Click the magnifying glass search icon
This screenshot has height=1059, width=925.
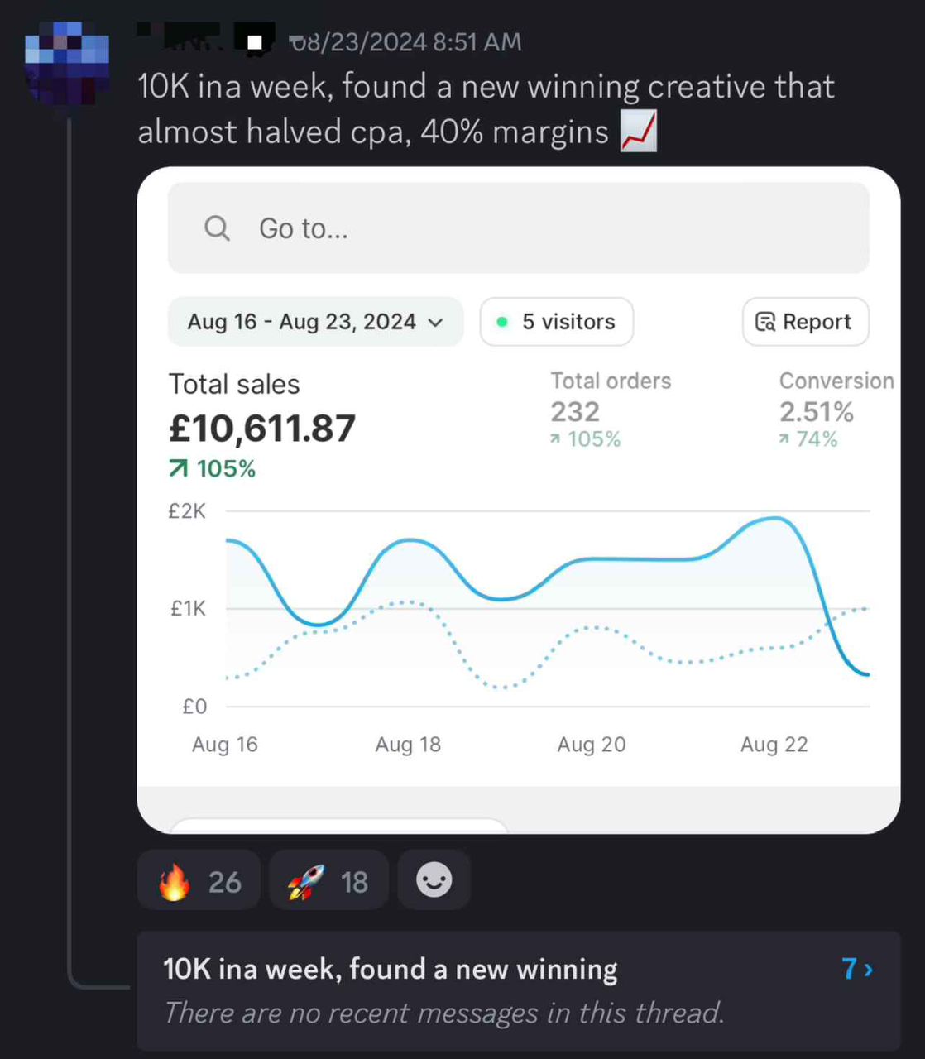(217, 228)
